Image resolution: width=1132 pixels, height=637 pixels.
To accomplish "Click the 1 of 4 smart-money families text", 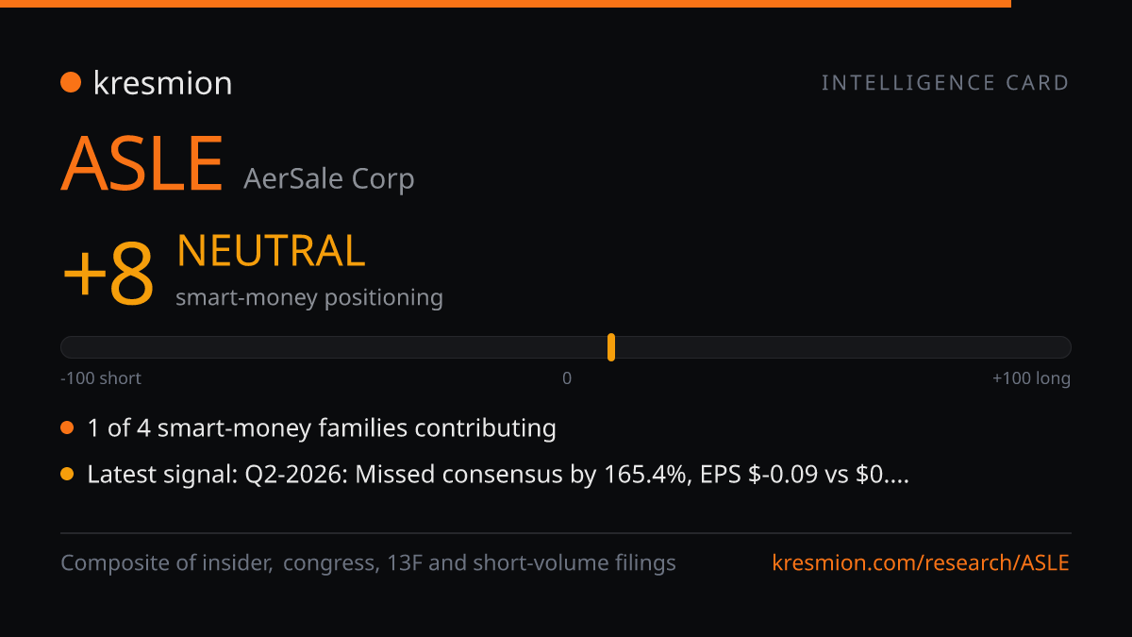I will [322, 428].
